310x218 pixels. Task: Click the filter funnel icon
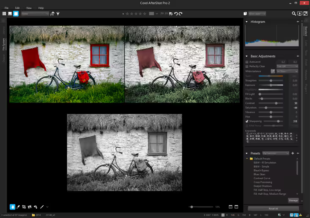tap(58, 14)
